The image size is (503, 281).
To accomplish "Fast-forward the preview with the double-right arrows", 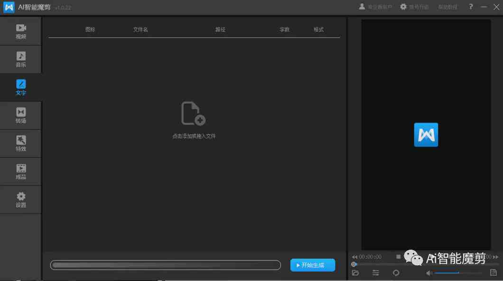I will pyautogui.click(x=495, y=257).
